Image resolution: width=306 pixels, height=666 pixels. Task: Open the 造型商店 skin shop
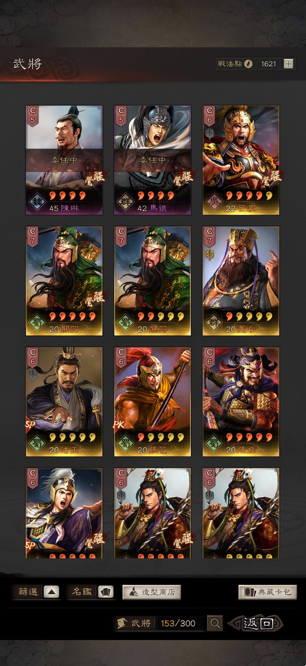coord(152,592)
